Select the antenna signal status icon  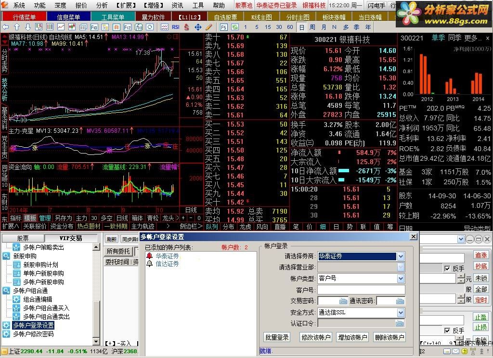point(473,351)
